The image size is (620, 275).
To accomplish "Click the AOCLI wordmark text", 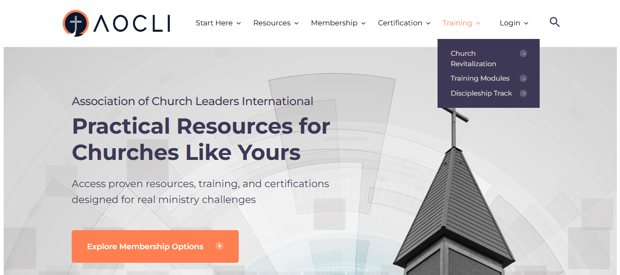I will pos(132,24).
